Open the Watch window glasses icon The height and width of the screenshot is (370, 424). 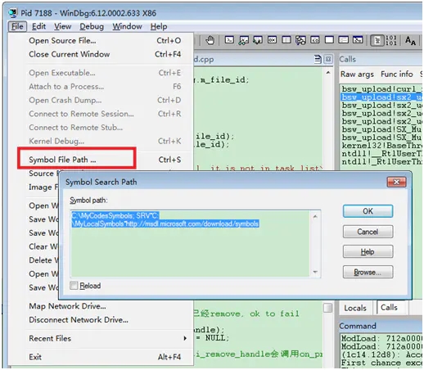coord(244,40)
